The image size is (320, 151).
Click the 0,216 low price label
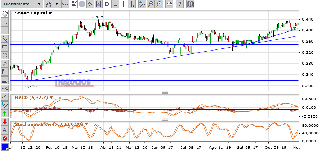pos(31,86)
